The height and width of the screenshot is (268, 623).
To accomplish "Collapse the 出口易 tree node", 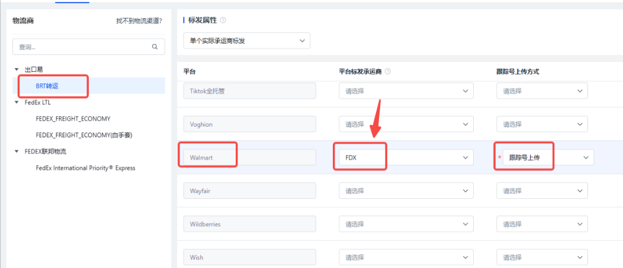I will [17, 69].
